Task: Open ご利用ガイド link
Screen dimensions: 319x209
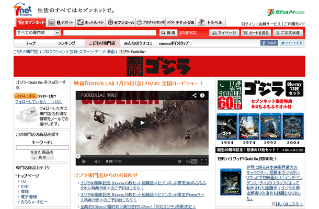Action: pos(294,24)
